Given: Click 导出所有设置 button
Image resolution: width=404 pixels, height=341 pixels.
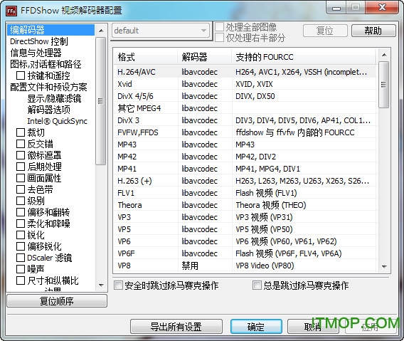Looking at the screenshot, I should click(176, 327).
